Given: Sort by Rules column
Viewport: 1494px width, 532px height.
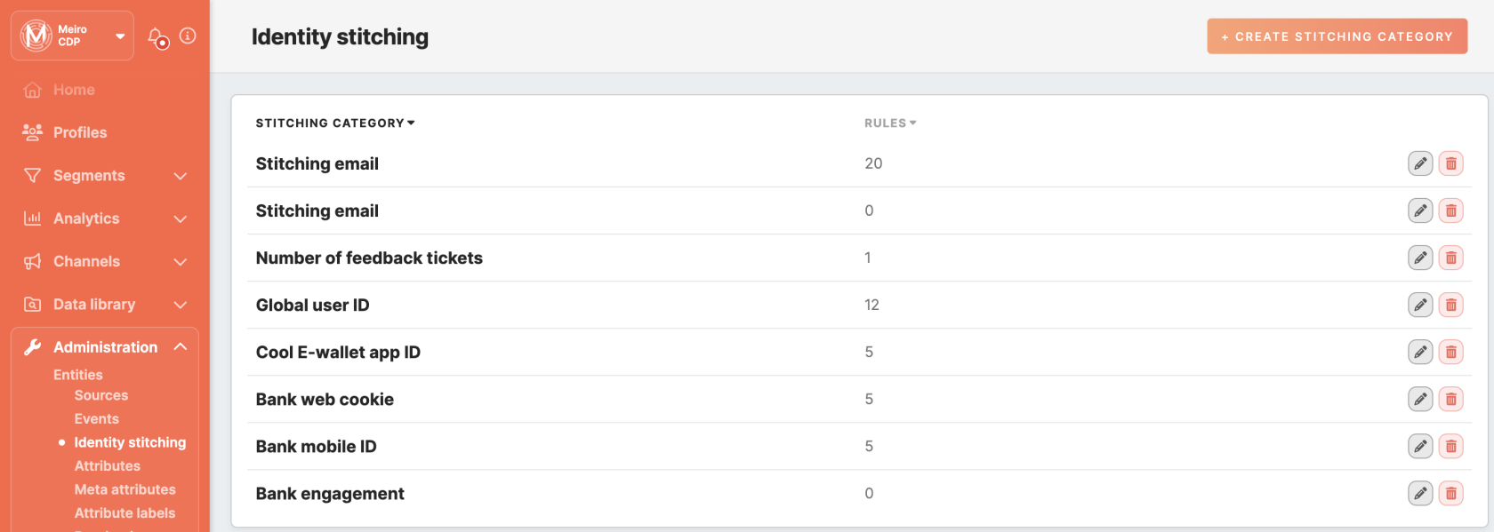Looking at the screenshot, I should pyautogui.click(x=890, y=123).
